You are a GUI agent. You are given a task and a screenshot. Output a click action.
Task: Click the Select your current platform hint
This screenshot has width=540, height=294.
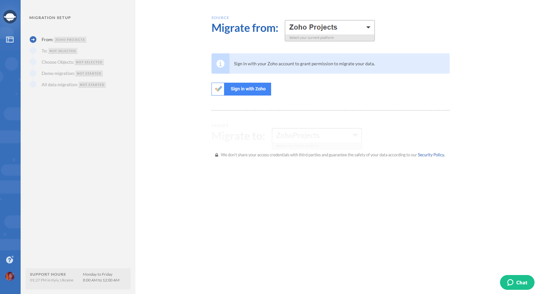311,38
